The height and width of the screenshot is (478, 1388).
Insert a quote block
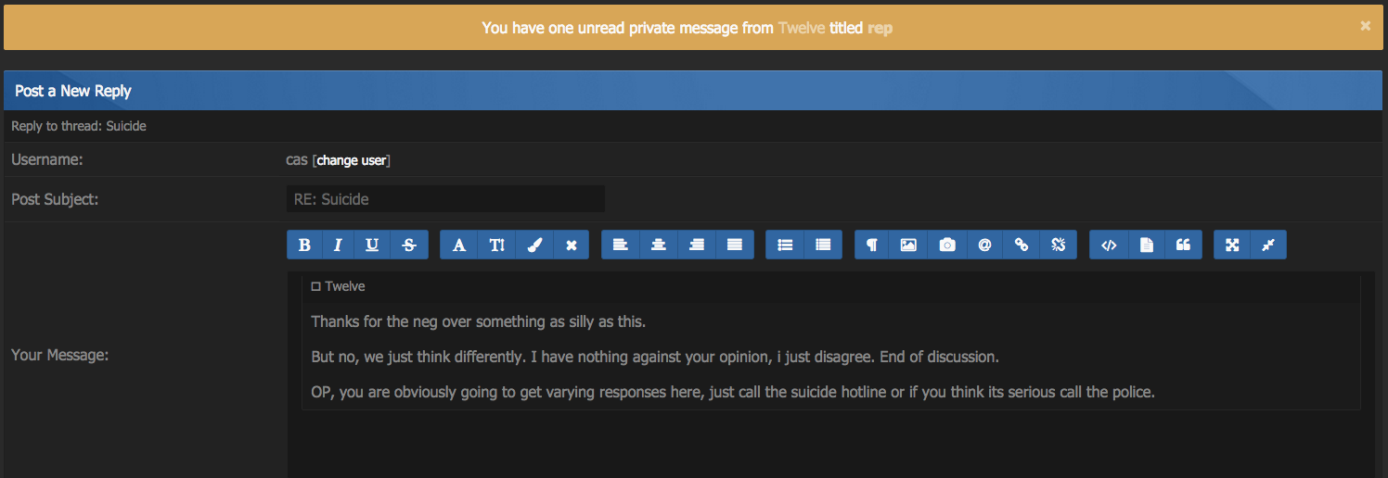(1183, 245)
